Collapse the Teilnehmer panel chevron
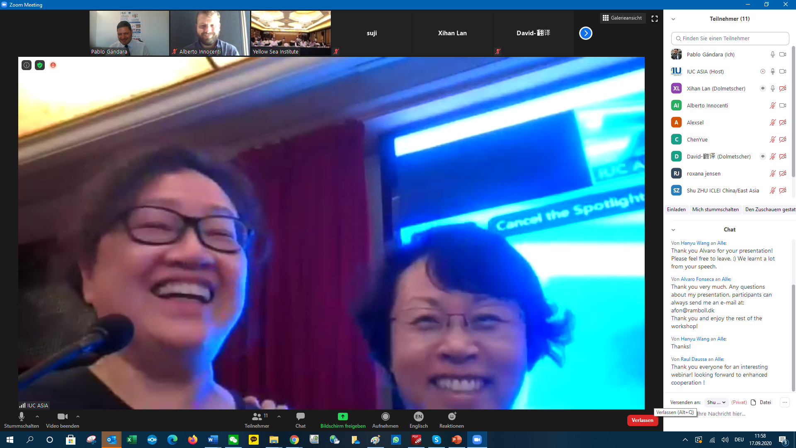The image size is (796, 448). [x=673, y=19]
